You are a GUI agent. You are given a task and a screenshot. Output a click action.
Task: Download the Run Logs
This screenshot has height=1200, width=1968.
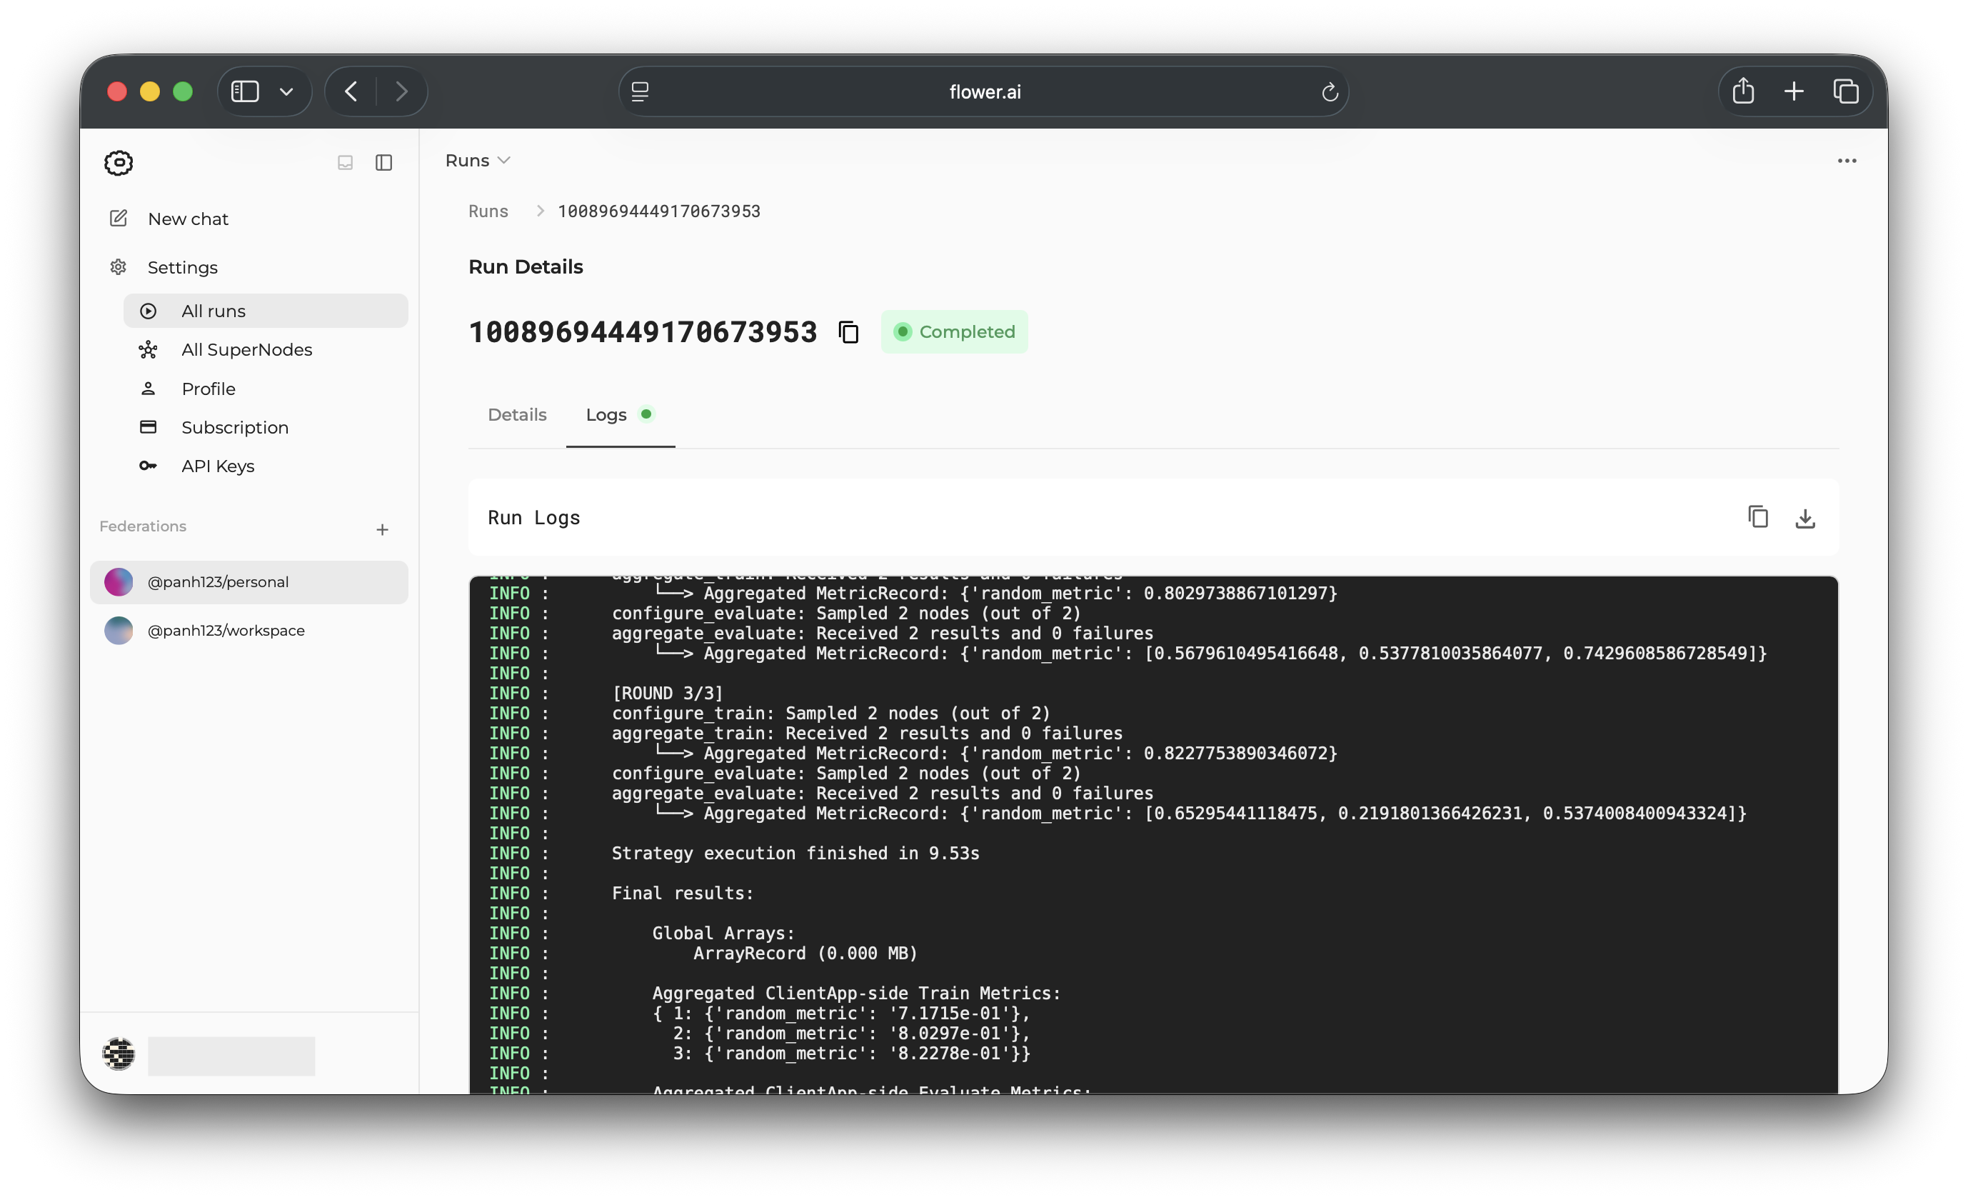tap(1804, 519)
